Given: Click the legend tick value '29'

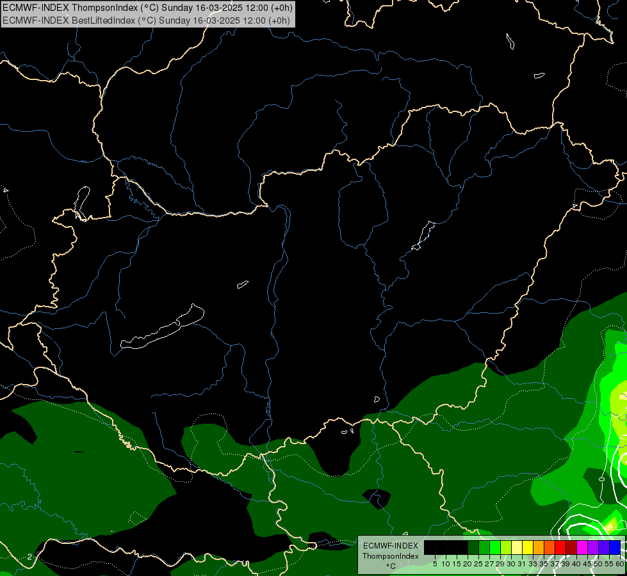Looking at the screenshot, I should 500,564.
